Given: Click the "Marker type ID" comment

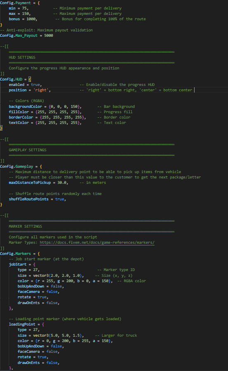Looking at the screenshot, I should click(116, 270).
